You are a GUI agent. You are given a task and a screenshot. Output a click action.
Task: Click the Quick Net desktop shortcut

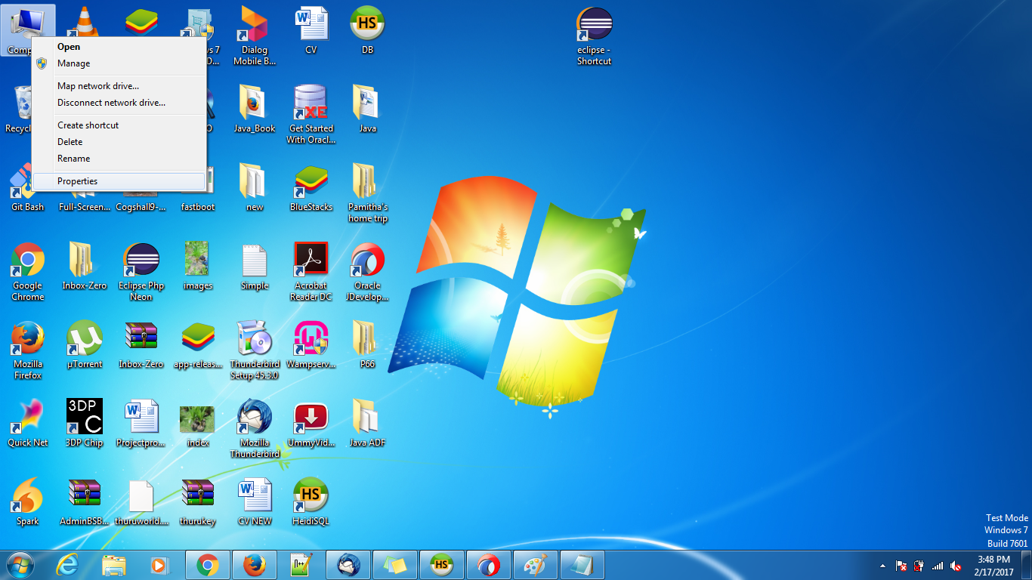28,423
